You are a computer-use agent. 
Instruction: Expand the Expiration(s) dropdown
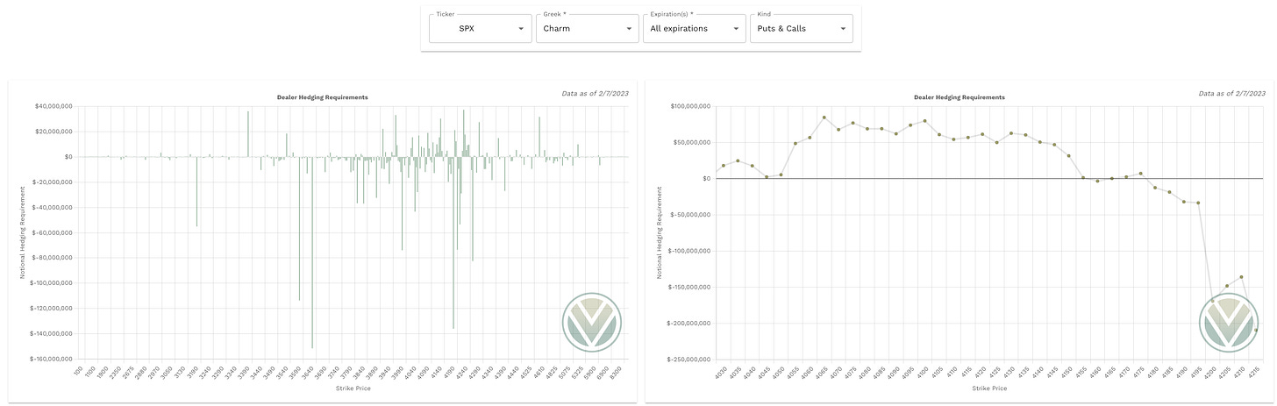694,28
